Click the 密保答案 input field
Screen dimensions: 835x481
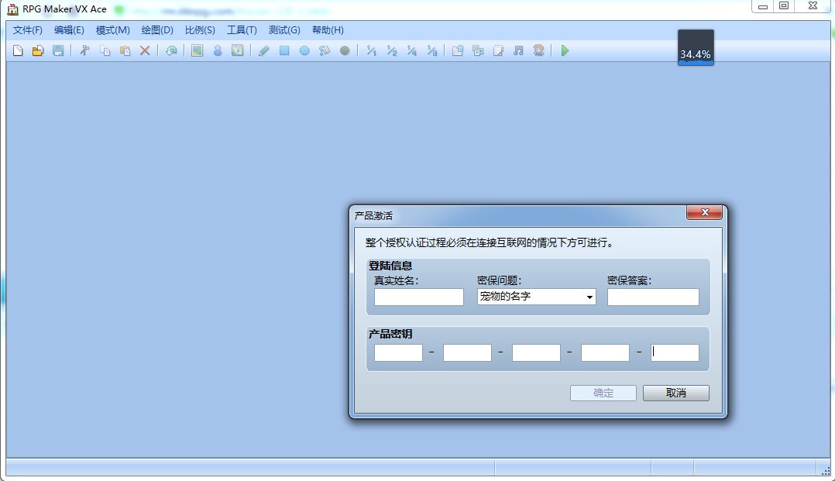click(653, 297)
